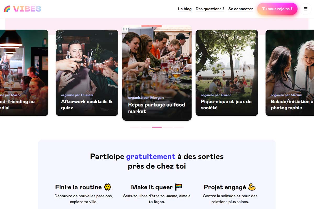The width and height of the screenshot is (314, 209).
Task: Click Tu nous rejoins ? button
Action: click(277, 9)
